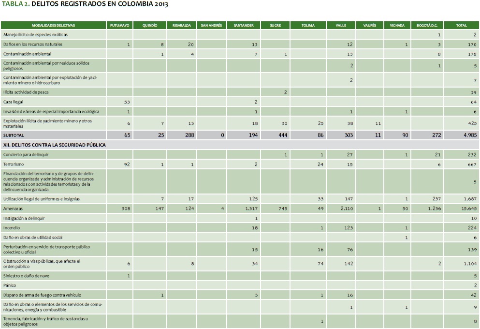Click the MODALIDADES DELICTIVAS header cell
Screen dimensions: 480x329
pyautogui.click(x=53, y=25)
